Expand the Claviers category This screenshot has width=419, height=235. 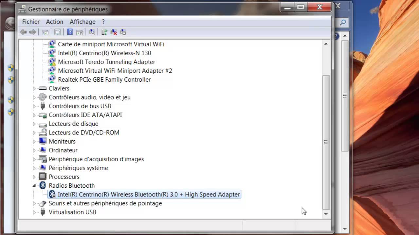[34, 88]
